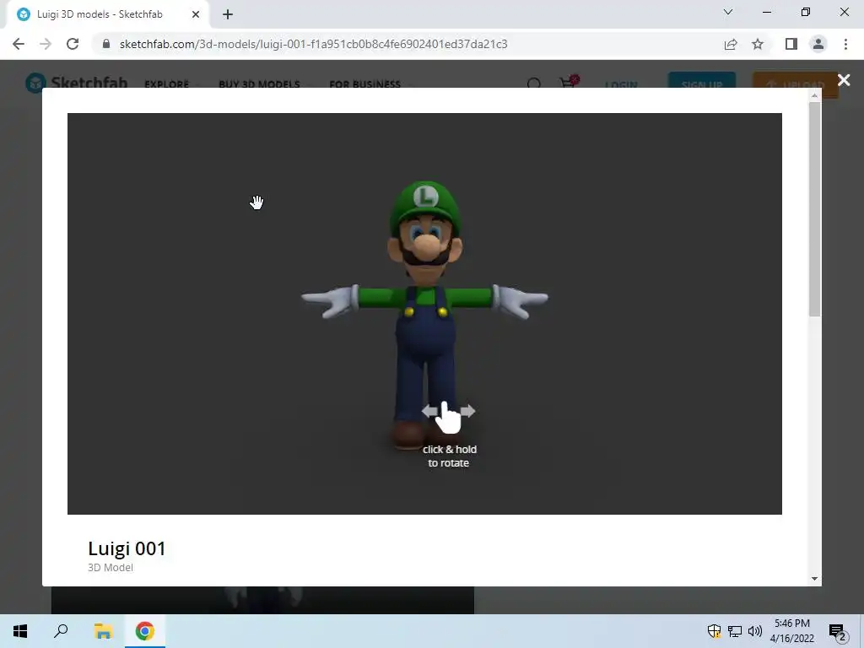
Task: Open the tab search dropdown
Action: tap(728, 12)
